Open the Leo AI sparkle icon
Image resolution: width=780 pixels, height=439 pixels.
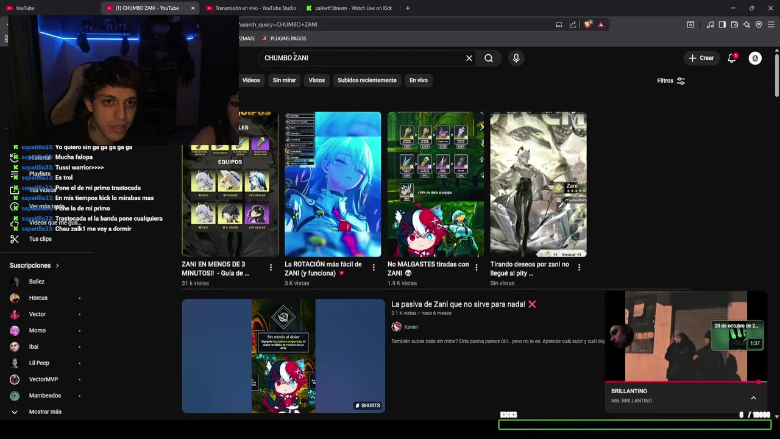click(746, 24)
